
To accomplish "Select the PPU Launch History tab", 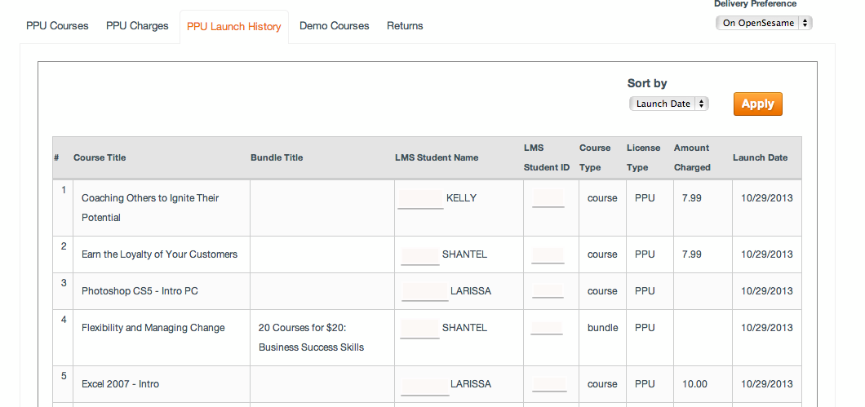I will pyautogui.click(x=233, y=27).
